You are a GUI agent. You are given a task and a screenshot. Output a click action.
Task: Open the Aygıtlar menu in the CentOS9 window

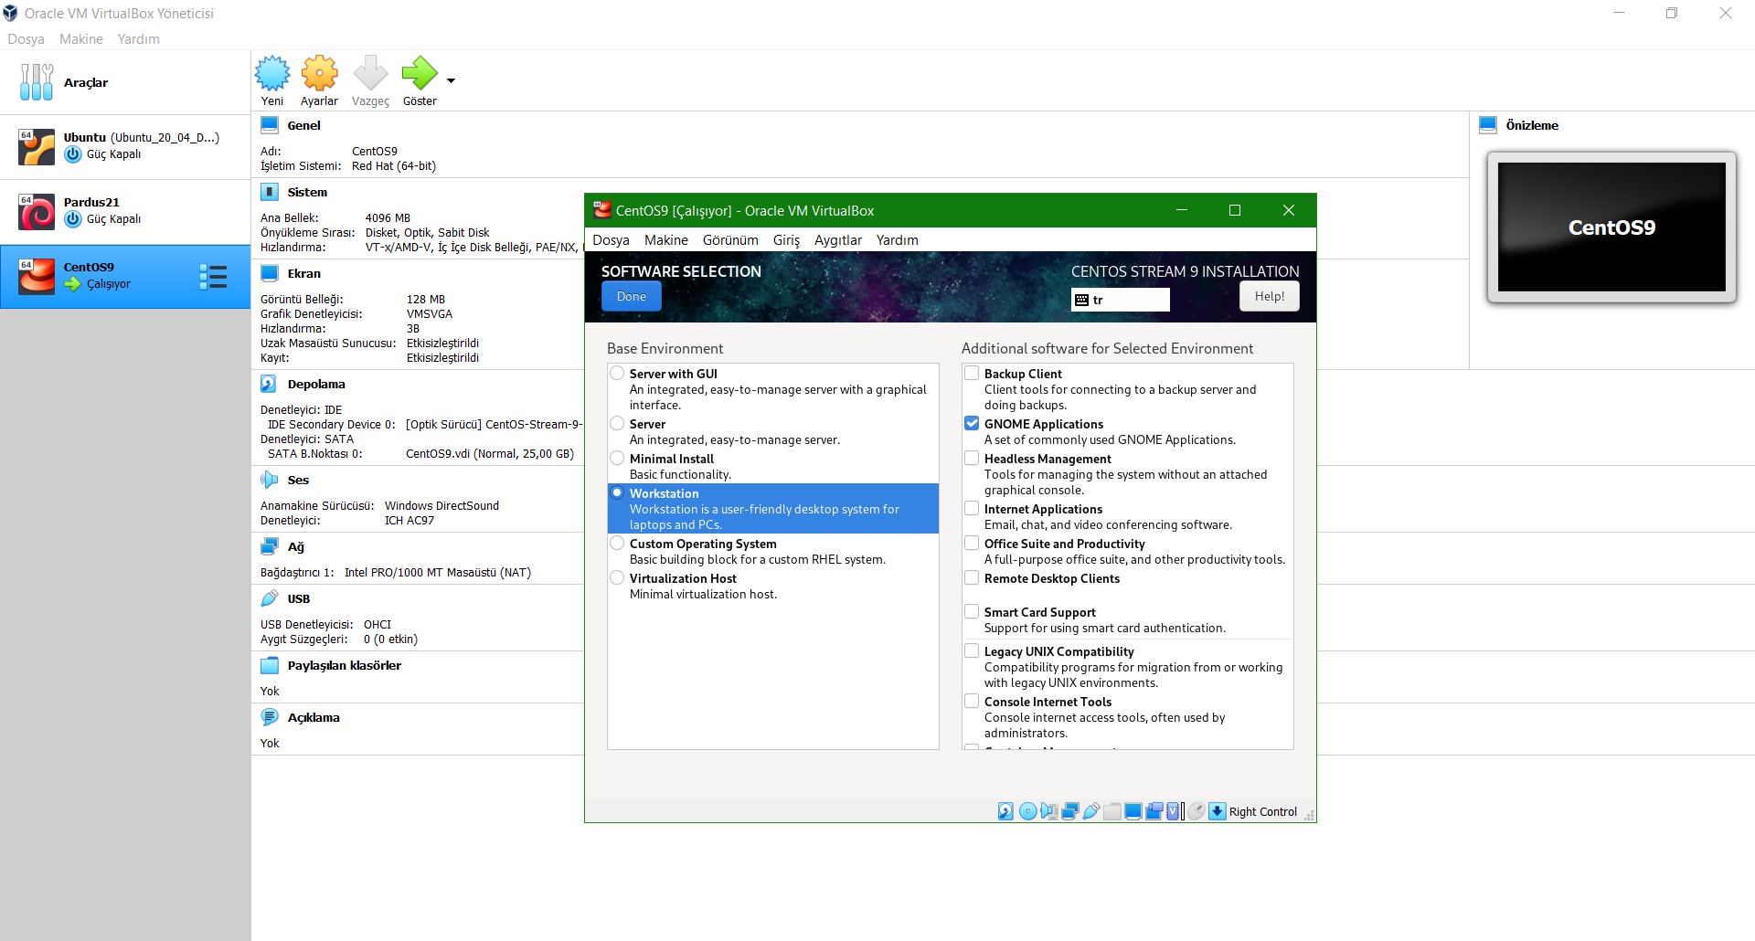point(838,239)
